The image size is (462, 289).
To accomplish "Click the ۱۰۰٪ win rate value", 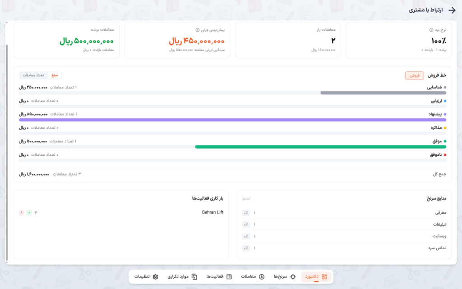I will pos(439,41).
